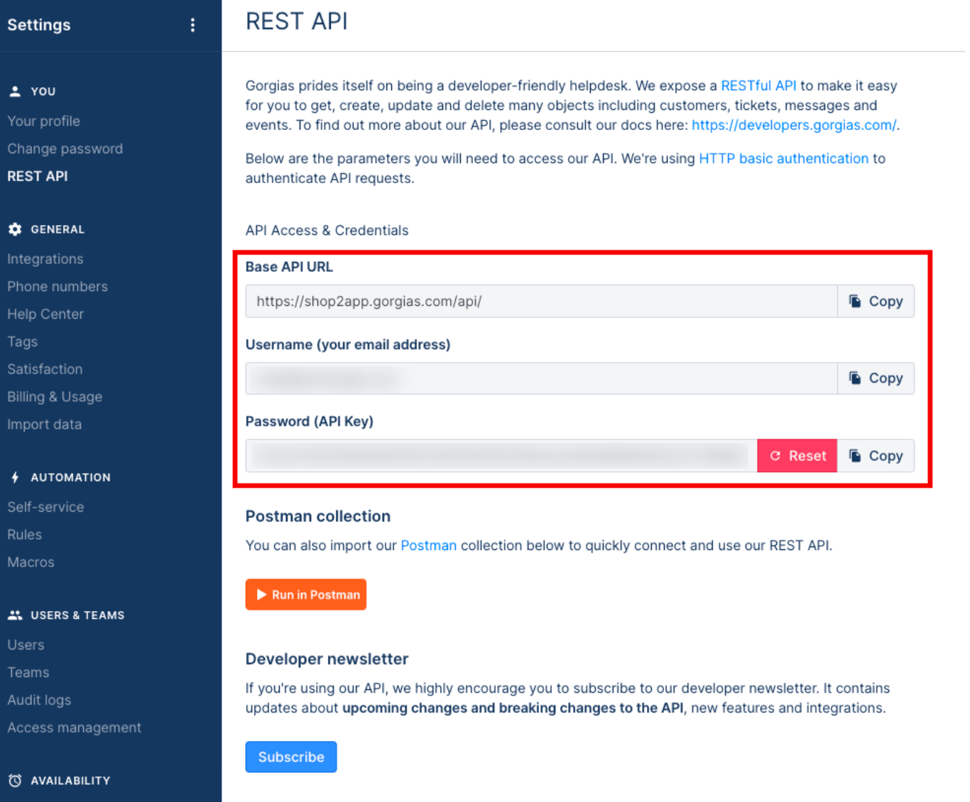This screenshot has width=970, height=802.
Task: Open Your profile settings
Action: click(x=44, y=121)
